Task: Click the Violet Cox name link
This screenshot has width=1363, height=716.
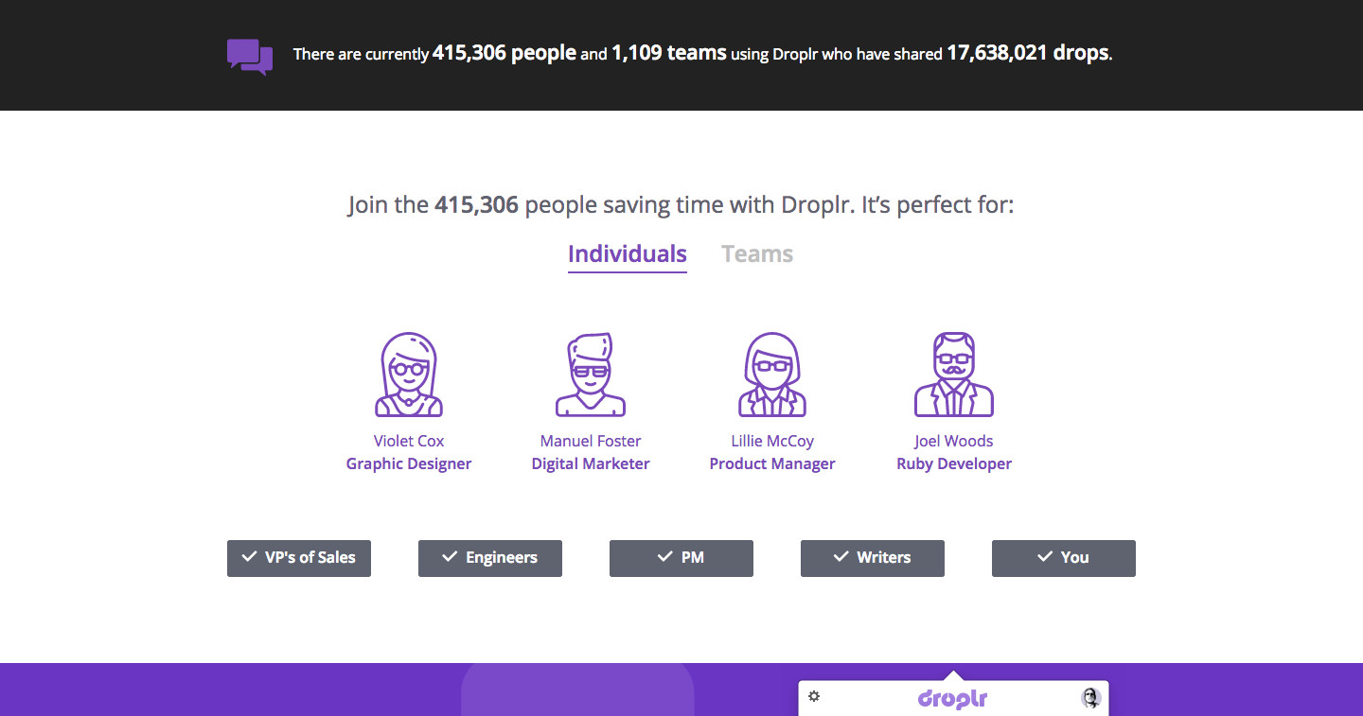Action: coord(409,441)
